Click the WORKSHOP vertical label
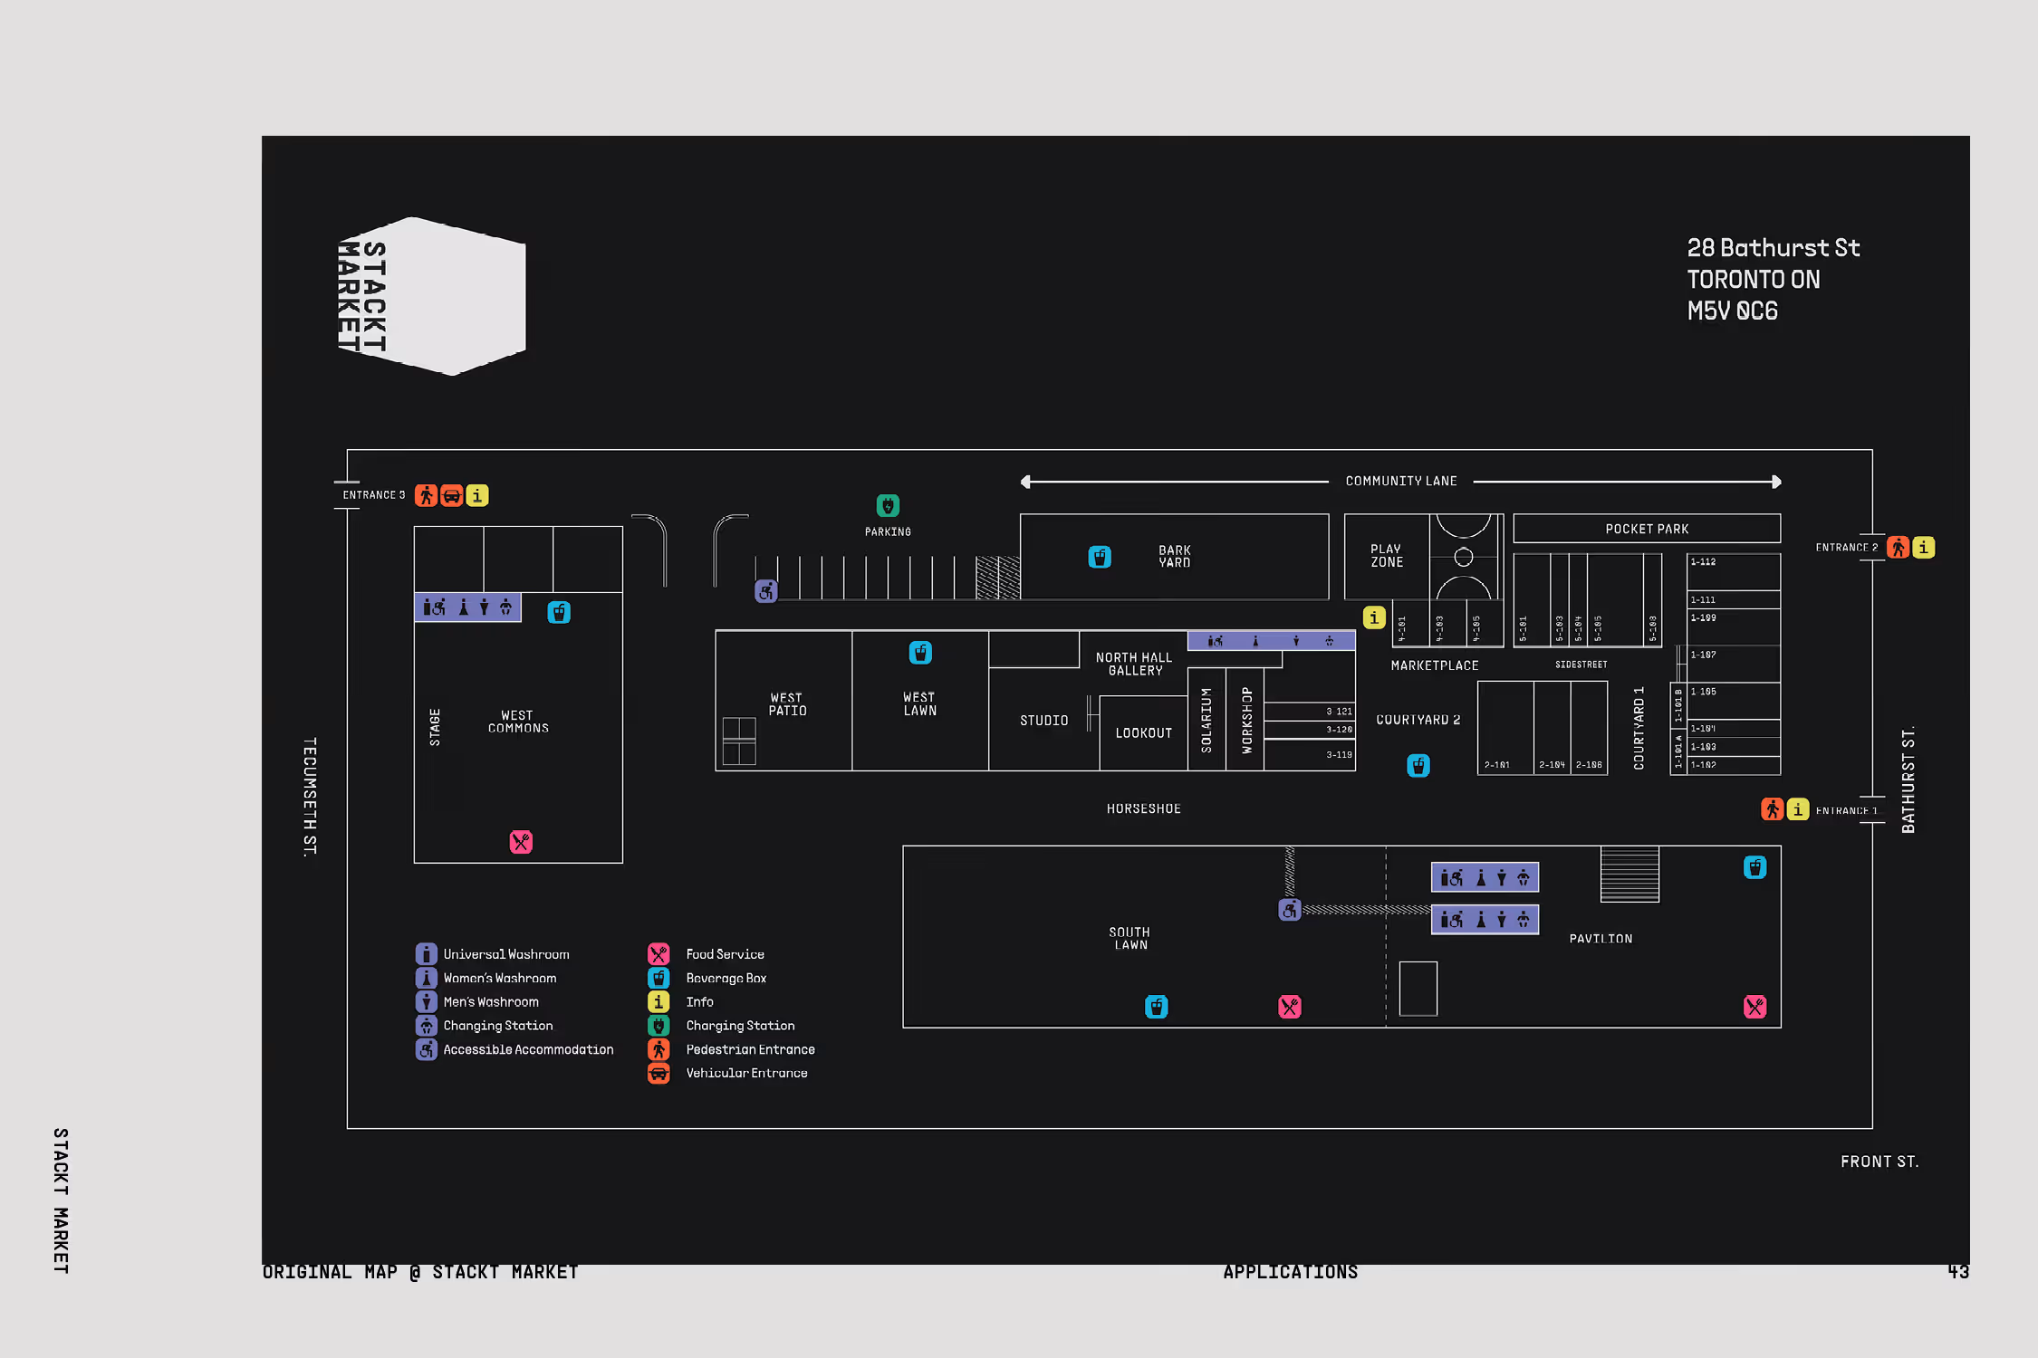This screenshot has height=1358, width=2038. [1247, 720]
